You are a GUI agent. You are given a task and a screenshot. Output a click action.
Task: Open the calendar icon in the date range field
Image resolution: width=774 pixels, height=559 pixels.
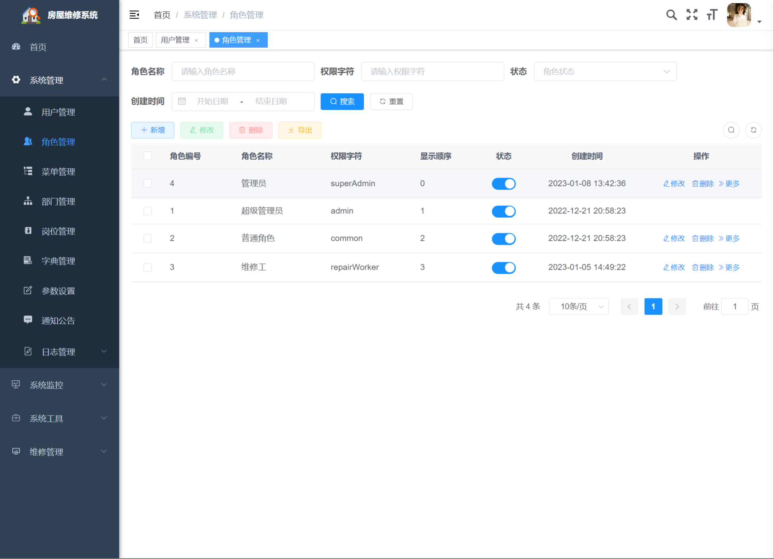[x=182, y=101]
